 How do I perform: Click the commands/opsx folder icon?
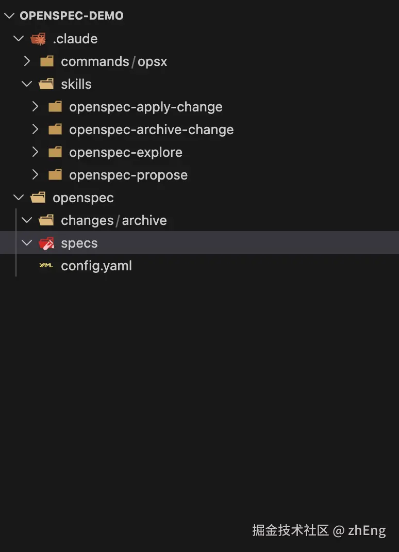46,61
